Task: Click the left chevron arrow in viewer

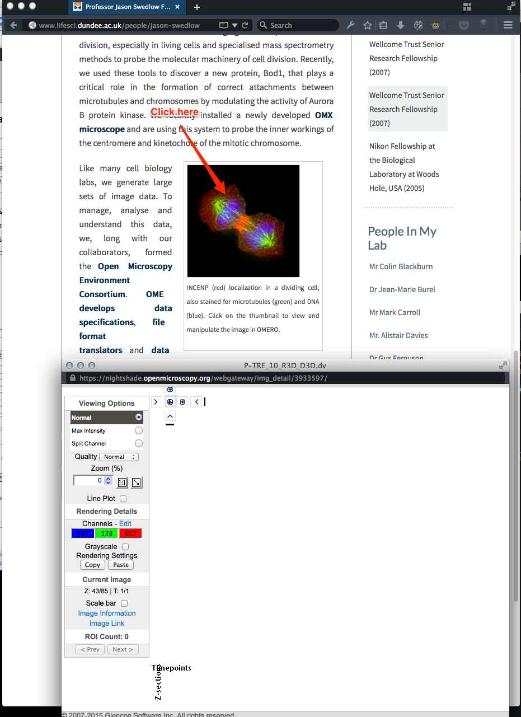Action: tap(196, 402)
